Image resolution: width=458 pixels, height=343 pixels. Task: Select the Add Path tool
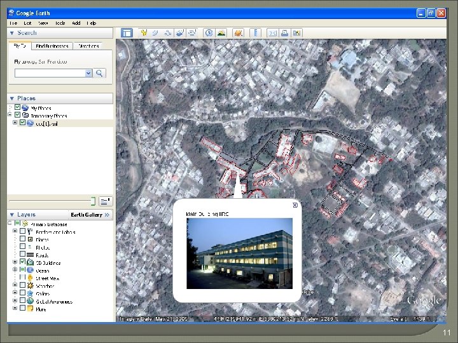(168, 33)
